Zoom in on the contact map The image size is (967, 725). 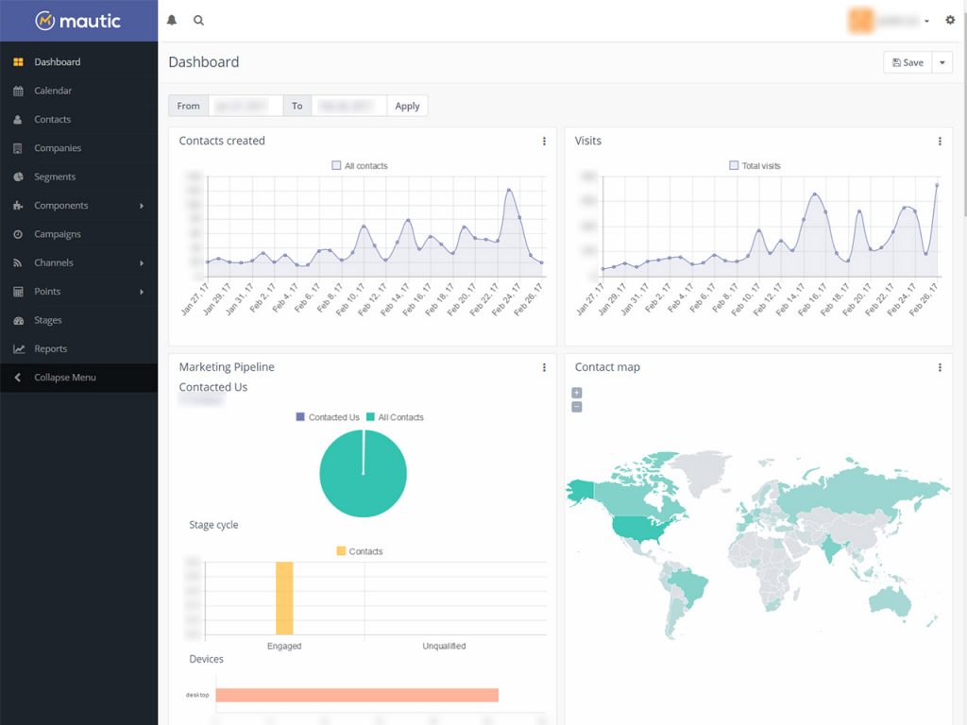pyautogui.click(x=577, y=393)
